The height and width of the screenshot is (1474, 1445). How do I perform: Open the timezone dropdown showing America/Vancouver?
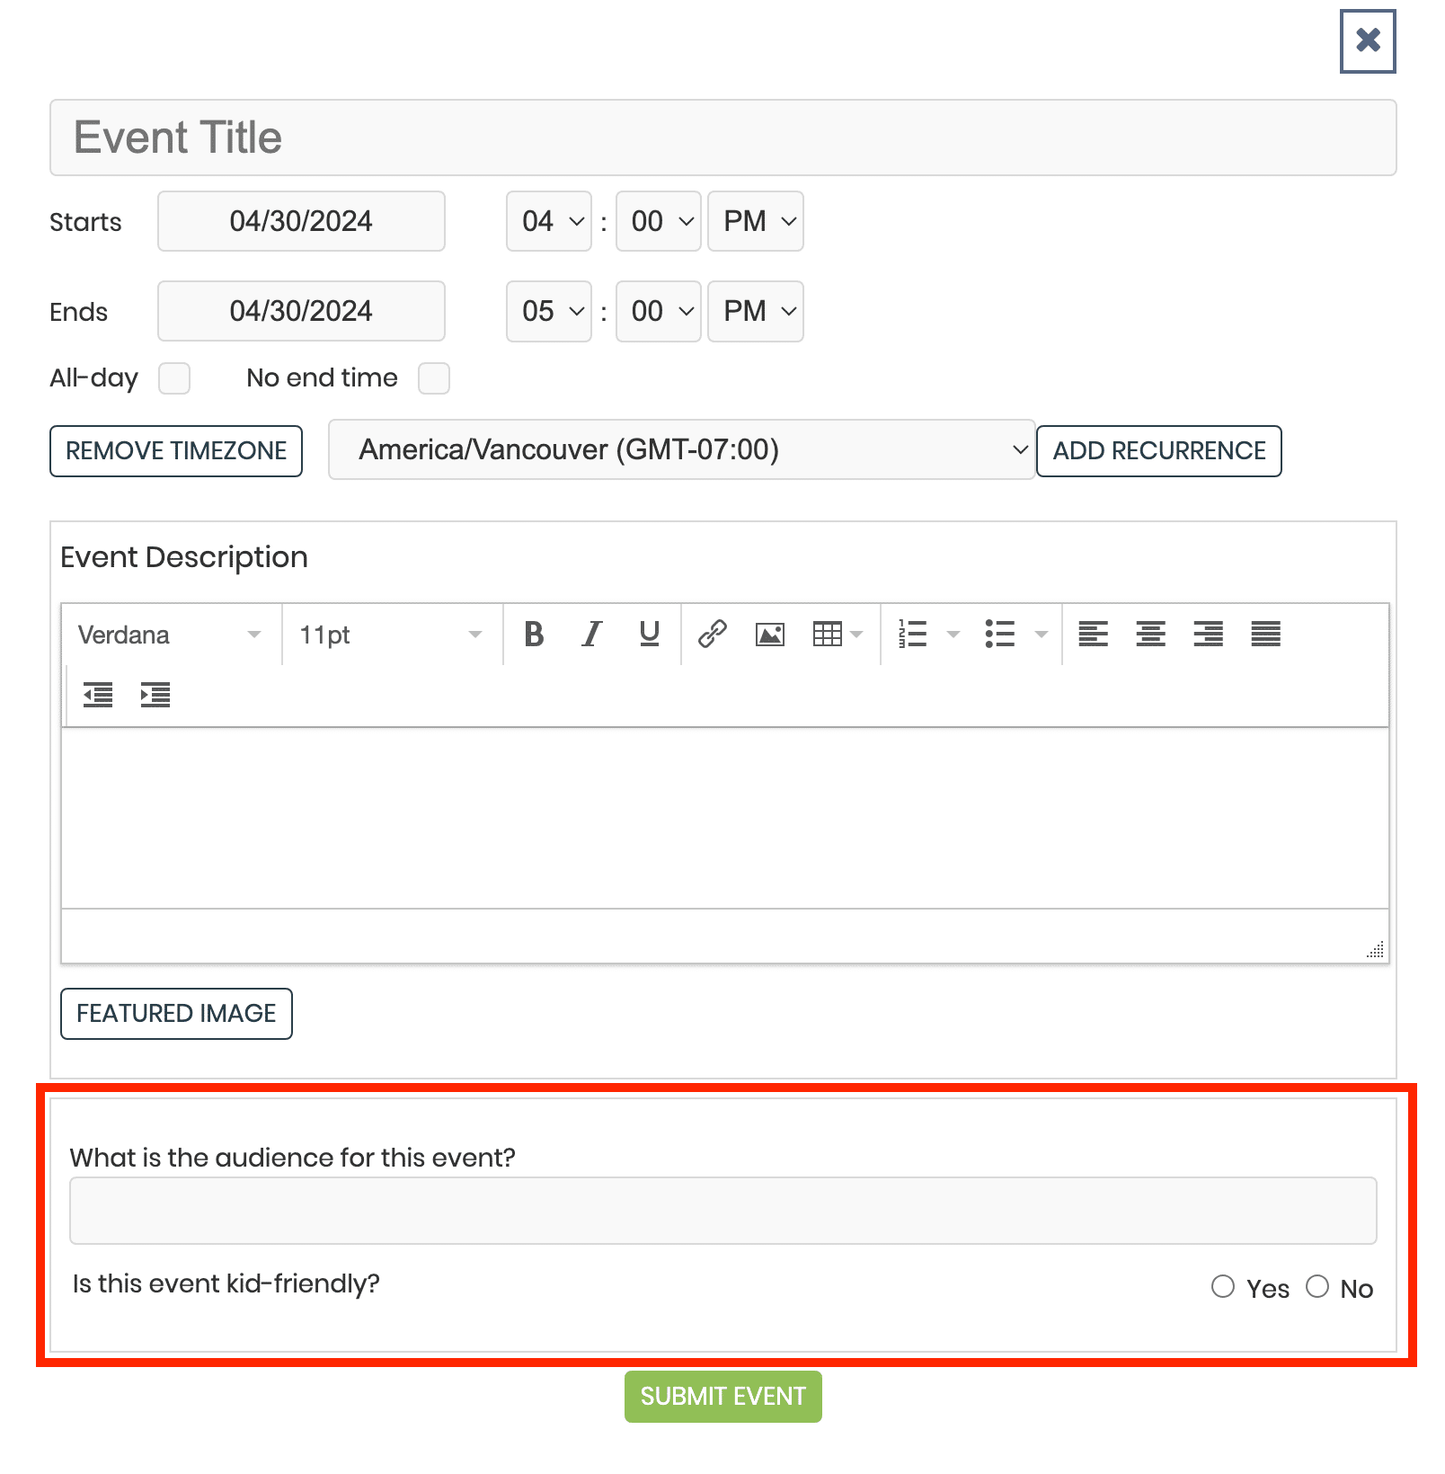(681, 450)
